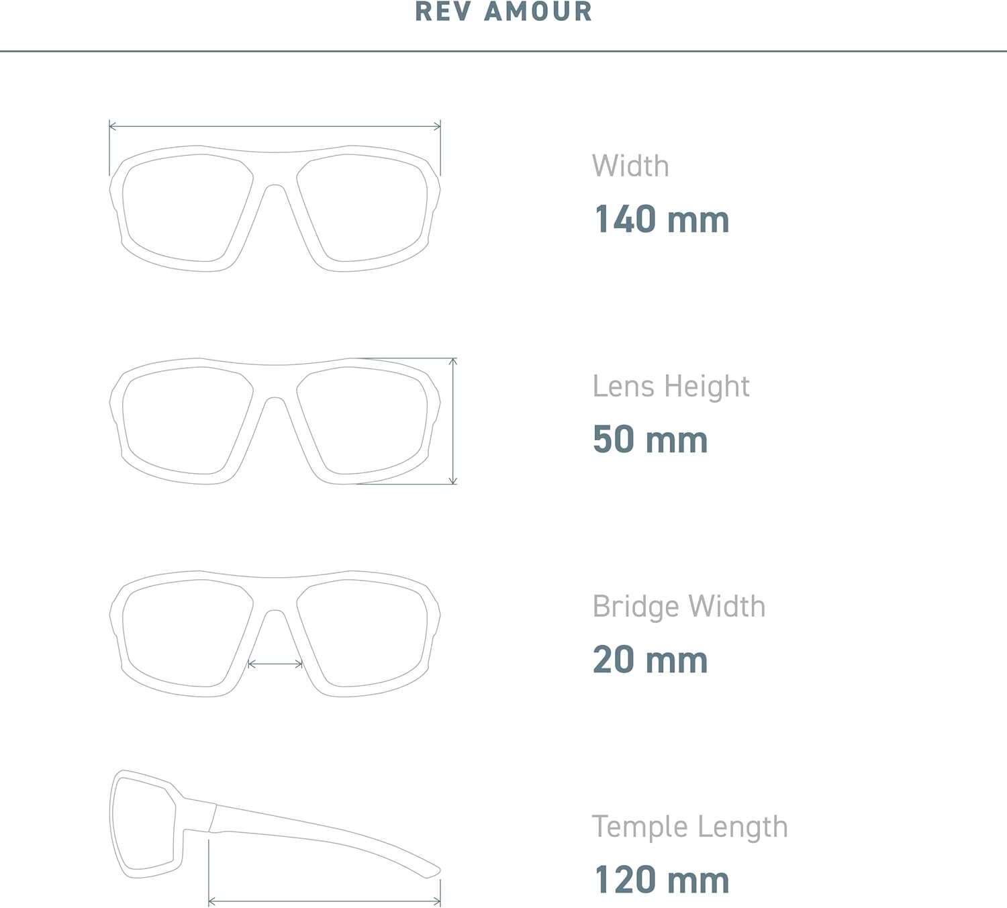Click the horizontal width measurement arrow
This screenshot has height=908, width=1007.
coord(275,125)
